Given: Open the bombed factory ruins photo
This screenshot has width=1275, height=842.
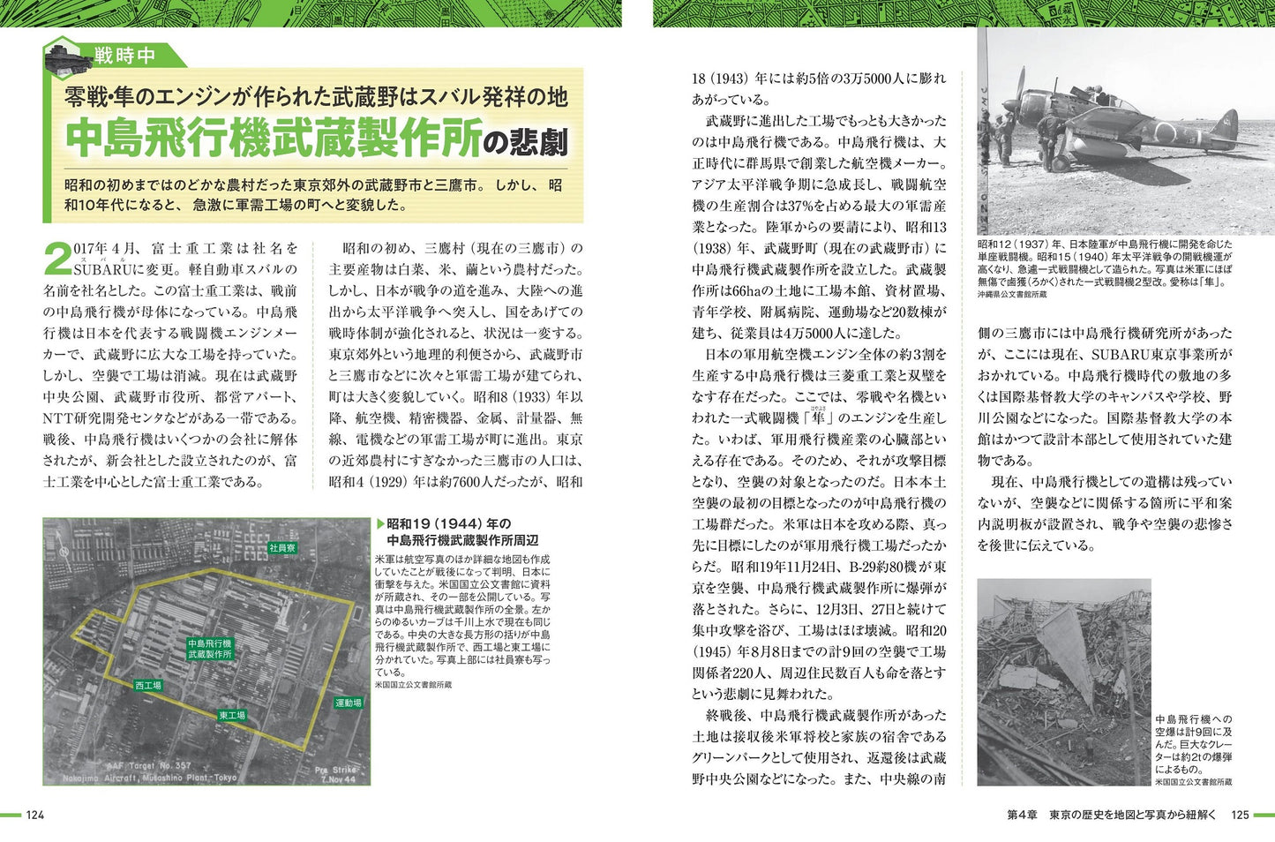Looking at the screenshot, I should [1063, 681].
